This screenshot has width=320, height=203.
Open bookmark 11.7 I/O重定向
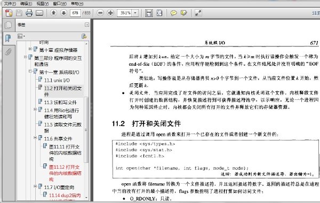(x=59, y=188)
